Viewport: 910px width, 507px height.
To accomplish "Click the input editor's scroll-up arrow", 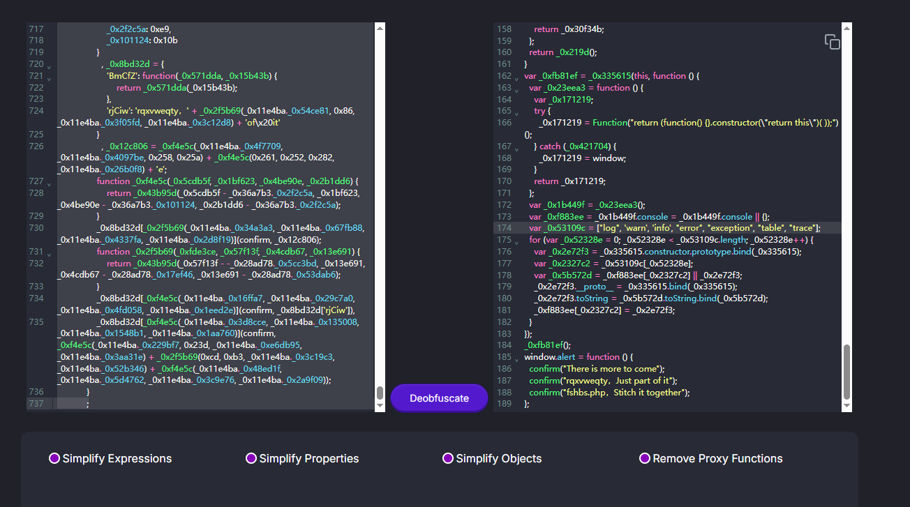I will [380, 29].
